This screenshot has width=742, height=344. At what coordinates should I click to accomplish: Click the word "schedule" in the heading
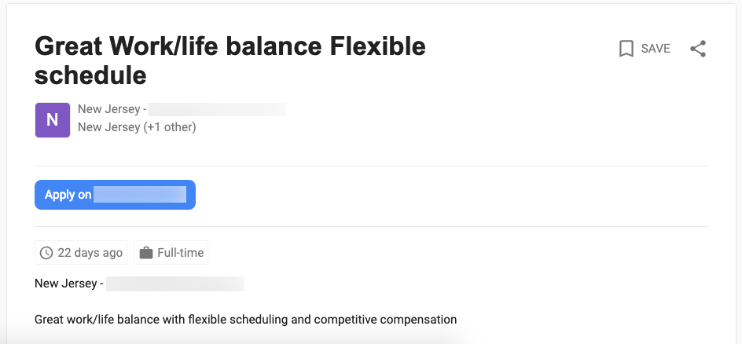pos(91,75)
